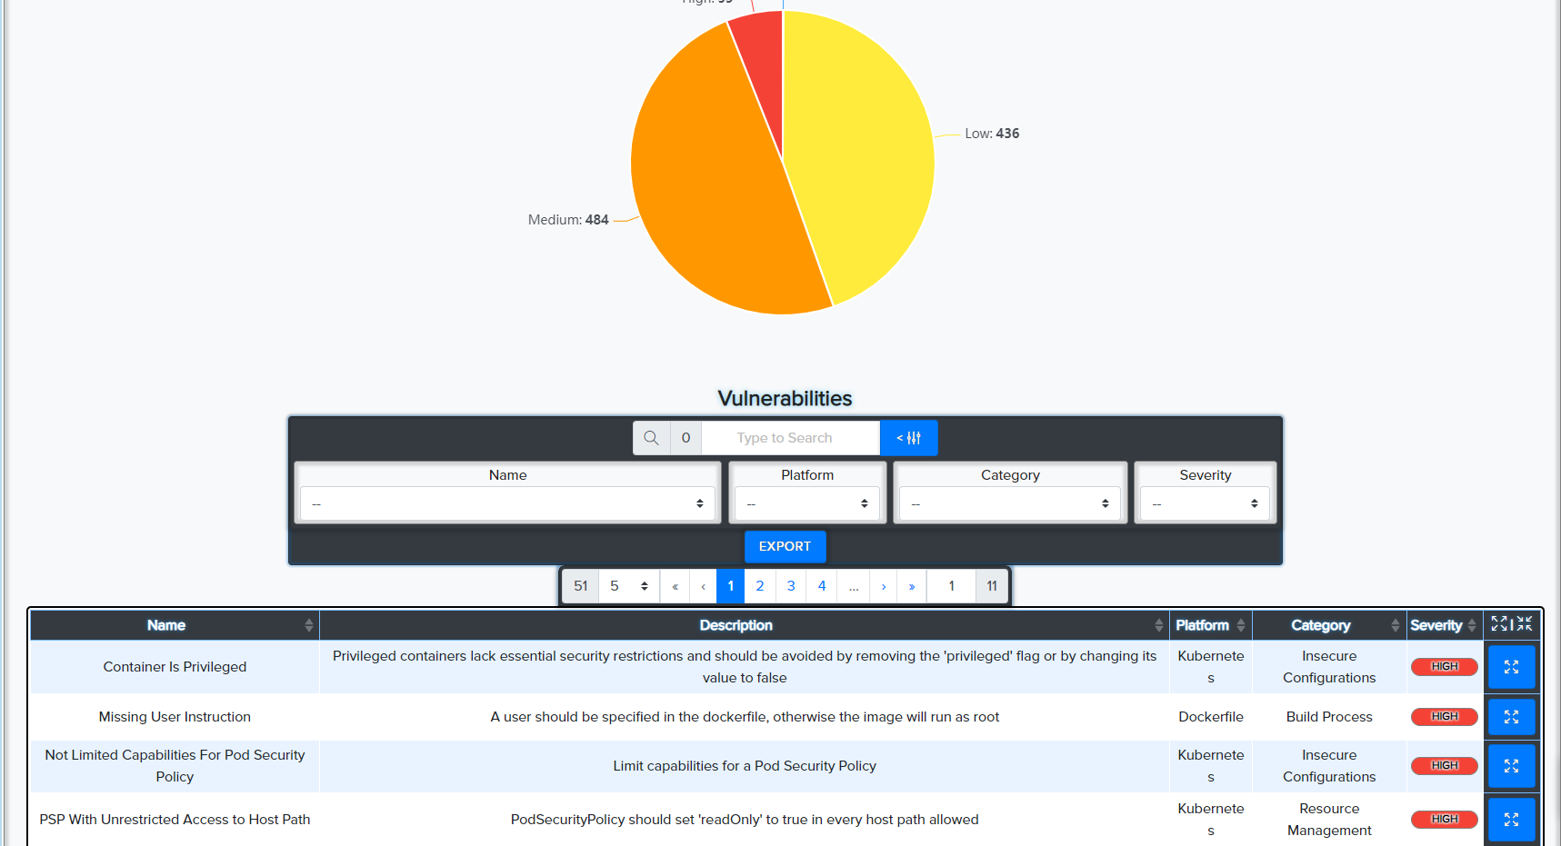Change rows per page selector
1561x846 pixels.
pyautogui.click(x=629, y=586)
